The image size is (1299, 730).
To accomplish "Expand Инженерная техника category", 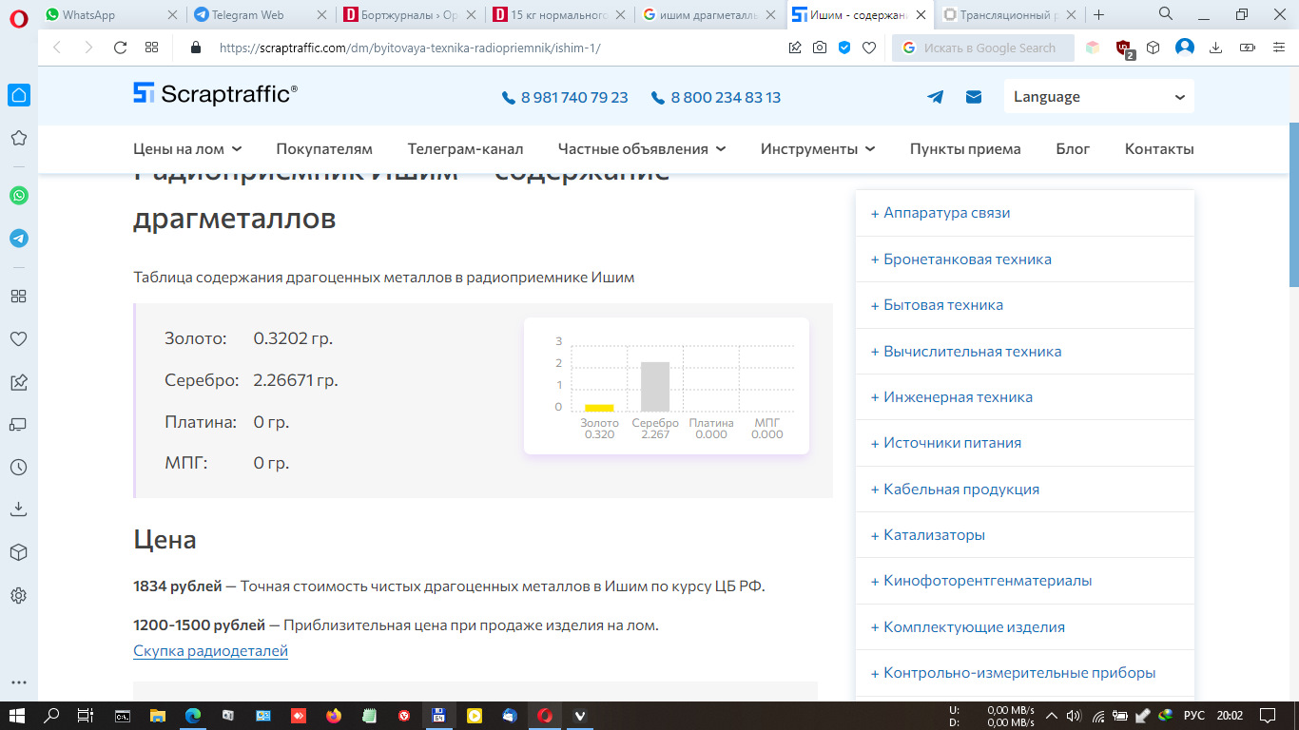I will 1024,397.
